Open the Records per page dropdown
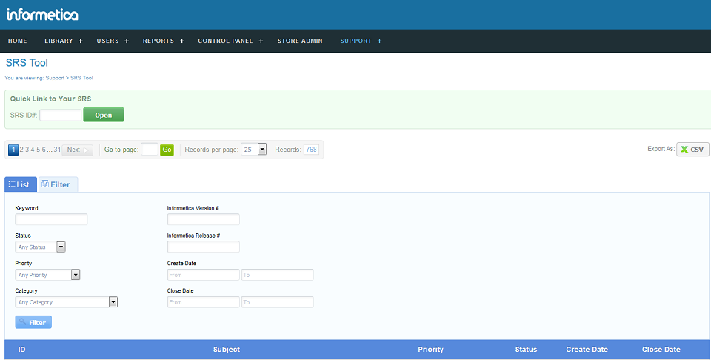The image size is (711, 360). tap(253, 149)
